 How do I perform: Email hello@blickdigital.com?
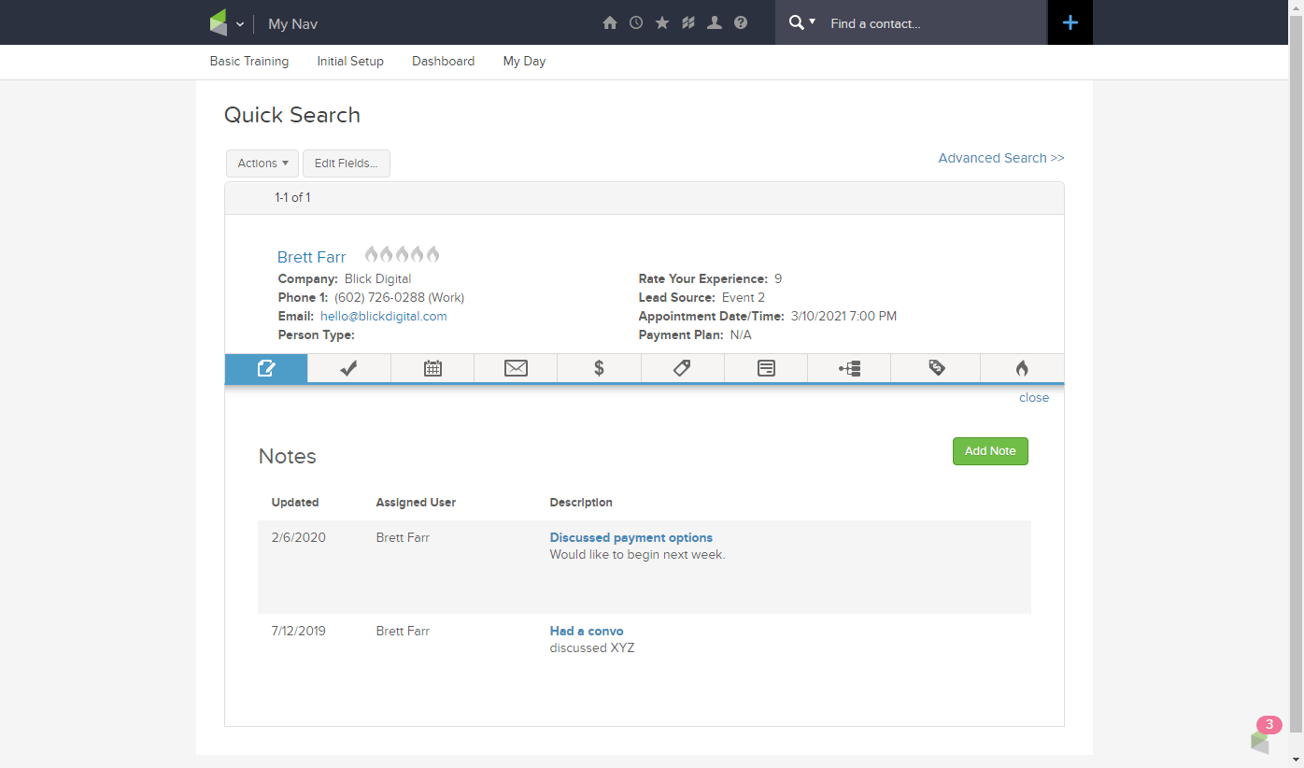pyautogui.click(x=384, y=317)
